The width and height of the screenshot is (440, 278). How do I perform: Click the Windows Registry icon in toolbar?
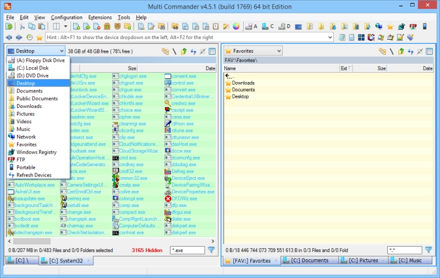[x=402, y=26]
